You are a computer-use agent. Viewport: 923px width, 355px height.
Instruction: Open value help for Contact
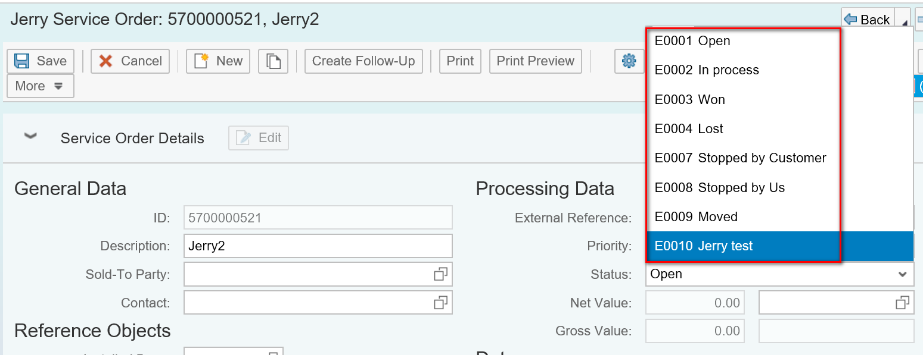tap(440, 303)
